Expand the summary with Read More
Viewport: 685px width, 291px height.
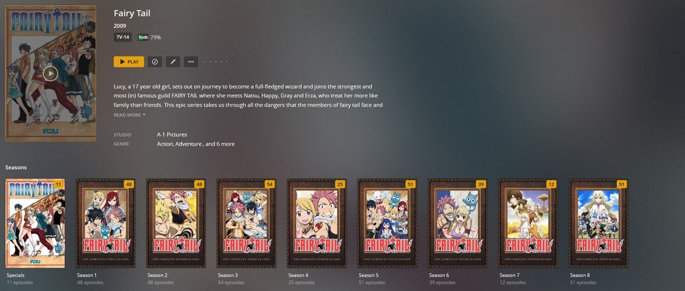[129, 115]
